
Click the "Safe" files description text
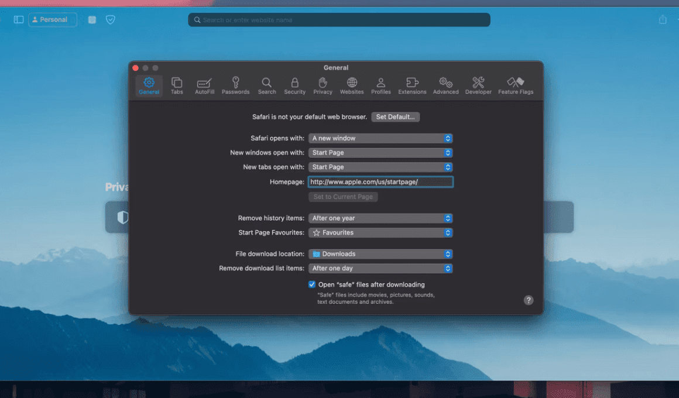[375, 298]
